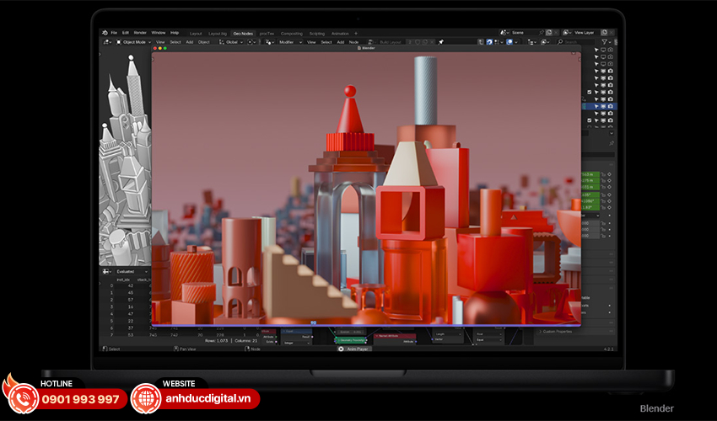Toggle viewport visibility on highlighted outliner row
This screenshot has width=717, height=421.
click(602, 106)
